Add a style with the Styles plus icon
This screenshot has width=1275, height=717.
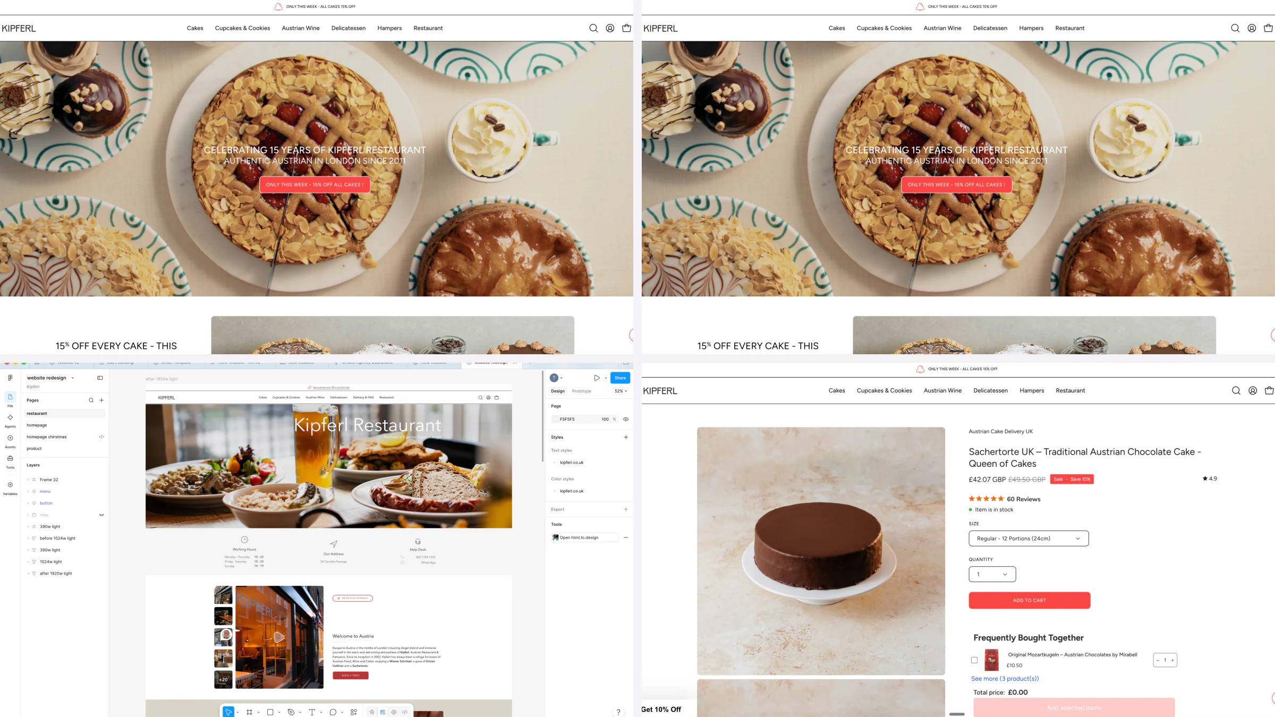point(626,437)
